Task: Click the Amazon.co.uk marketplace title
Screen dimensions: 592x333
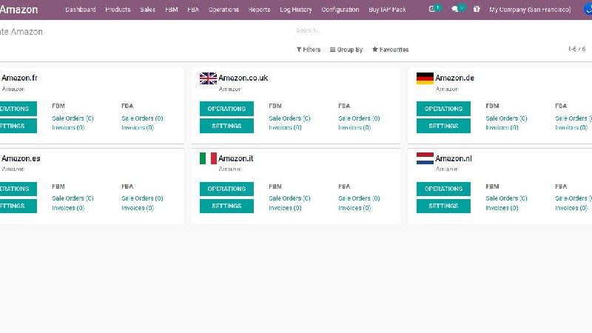Action: 243,78
